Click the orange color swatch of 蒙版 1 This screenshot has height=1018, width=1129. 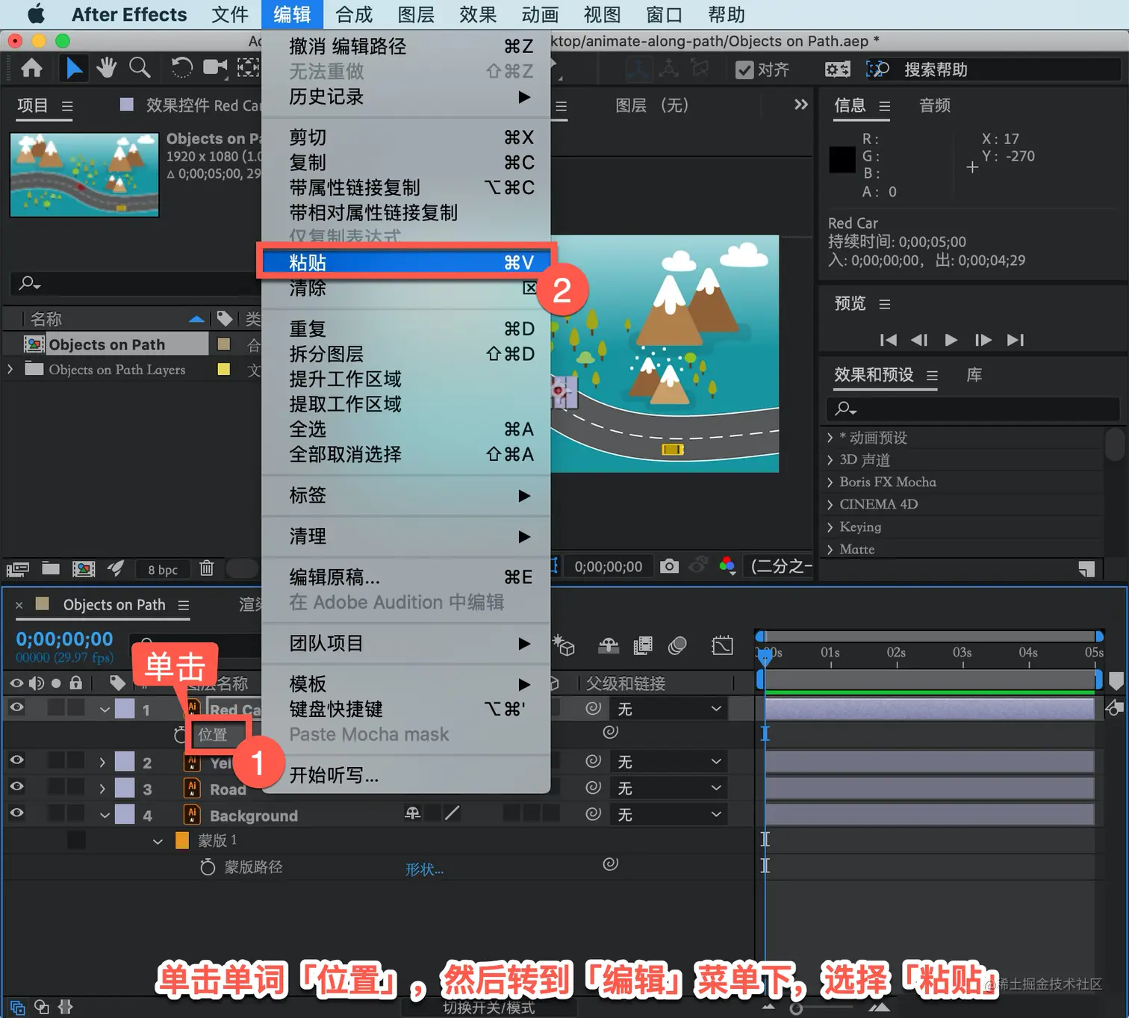coord(181,840)
